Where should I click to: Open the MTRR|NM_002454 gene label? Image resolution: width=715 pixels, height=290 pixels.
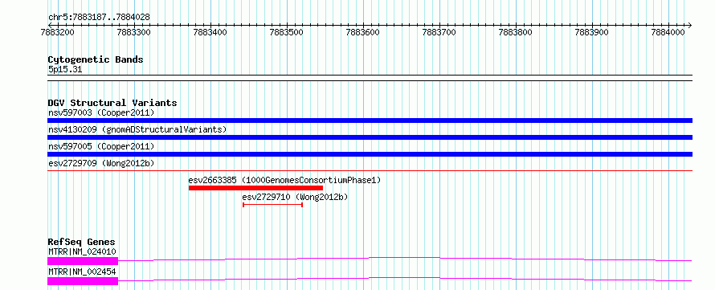(82, 272)
